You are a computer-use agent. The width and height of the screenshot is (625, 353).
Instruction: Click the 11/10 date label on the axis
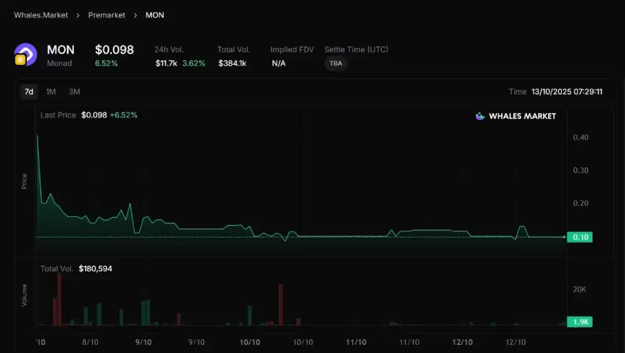tap(356, 342)
